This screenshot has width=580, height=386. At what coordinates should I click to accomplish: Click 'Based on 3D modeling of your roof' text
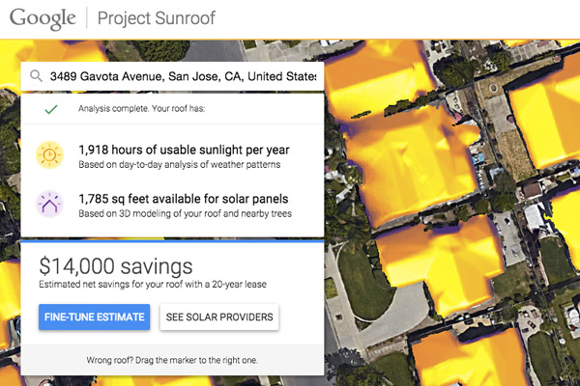[x=185, y=213]
